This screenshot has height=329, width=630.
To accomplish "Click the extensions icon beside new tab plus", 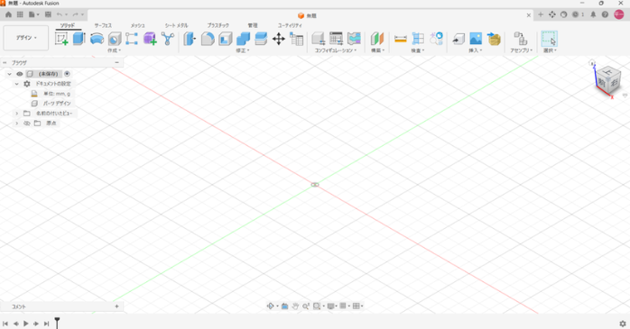I will tap(552, 14).
